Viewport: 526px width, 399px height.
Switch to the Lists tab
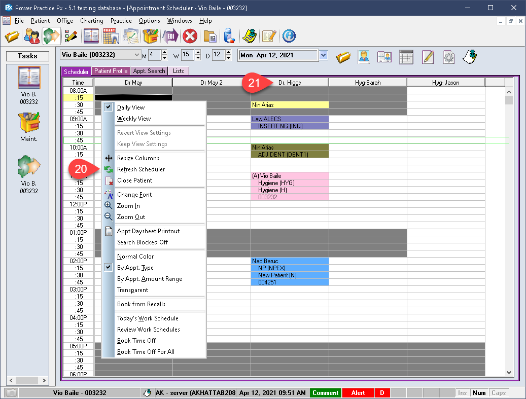click(179, 71)
